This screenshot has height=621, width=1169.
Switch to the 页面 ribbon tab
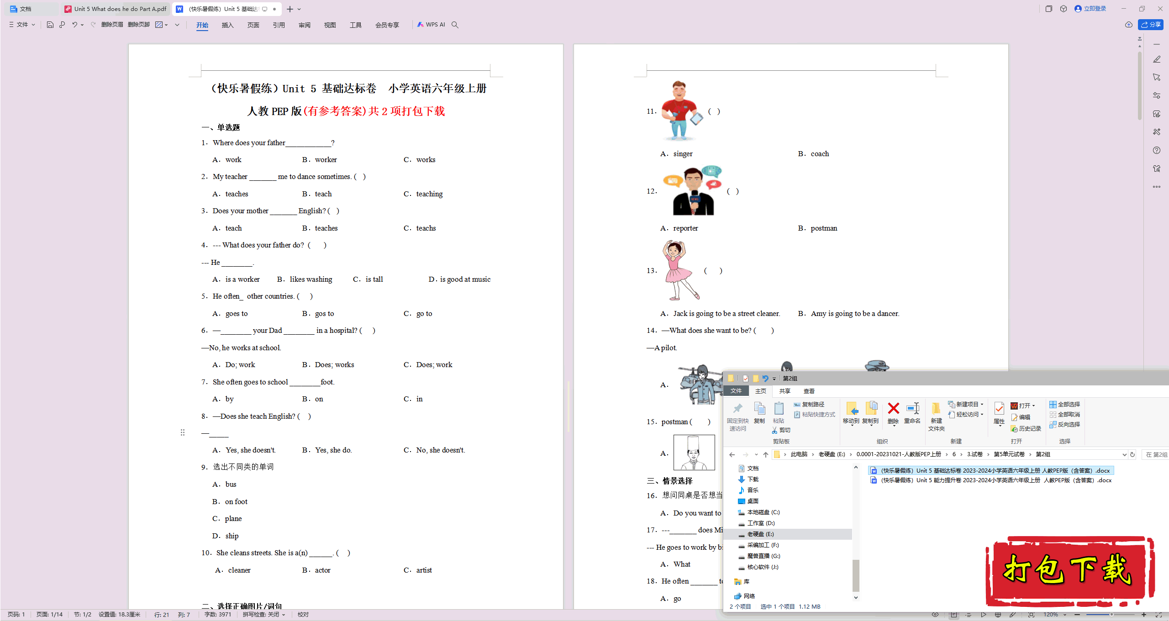(x=253, y=25)
